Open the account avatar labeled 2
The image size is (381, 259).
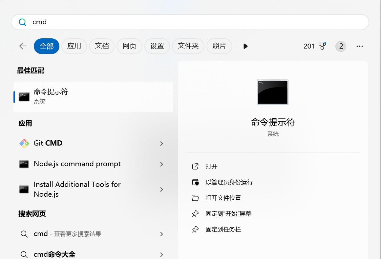(341, 46)
